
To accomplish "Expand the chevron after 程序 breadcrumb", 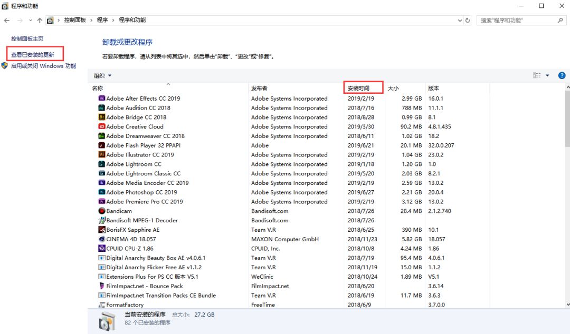I will coord(113,21).
